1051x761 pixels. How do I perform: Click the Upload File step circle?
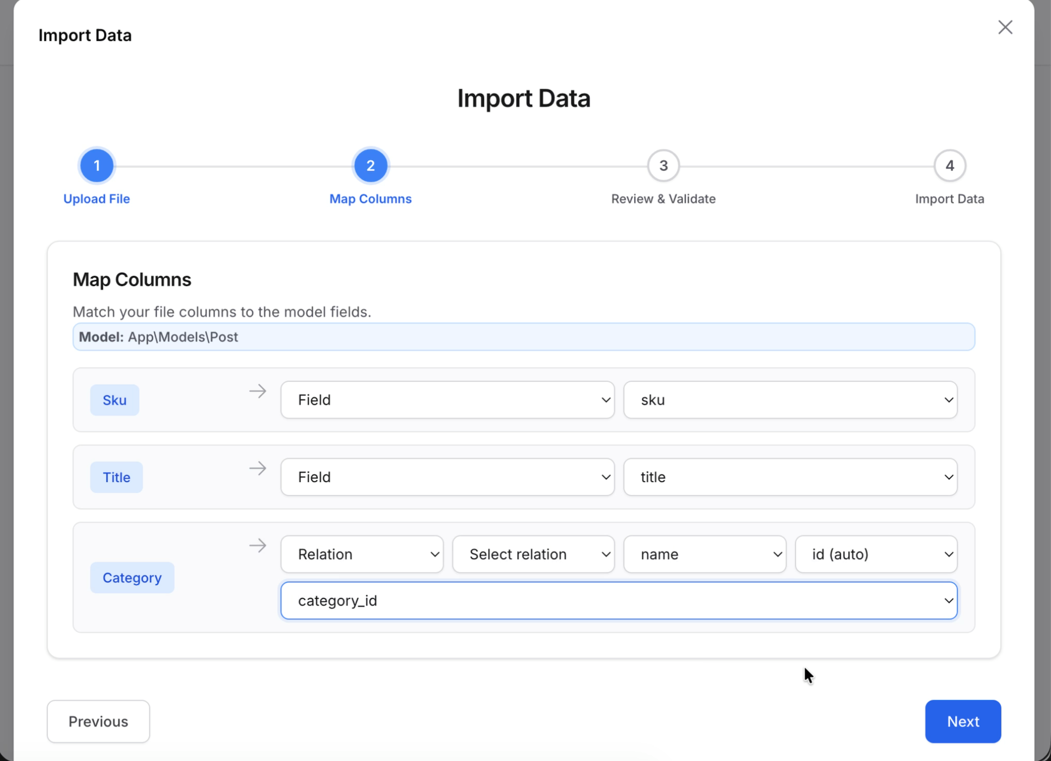(x=96, y=165)
